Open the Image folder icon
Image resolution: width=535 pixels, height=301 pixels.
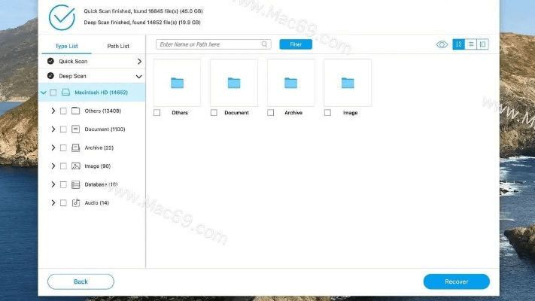click(348, 83)
